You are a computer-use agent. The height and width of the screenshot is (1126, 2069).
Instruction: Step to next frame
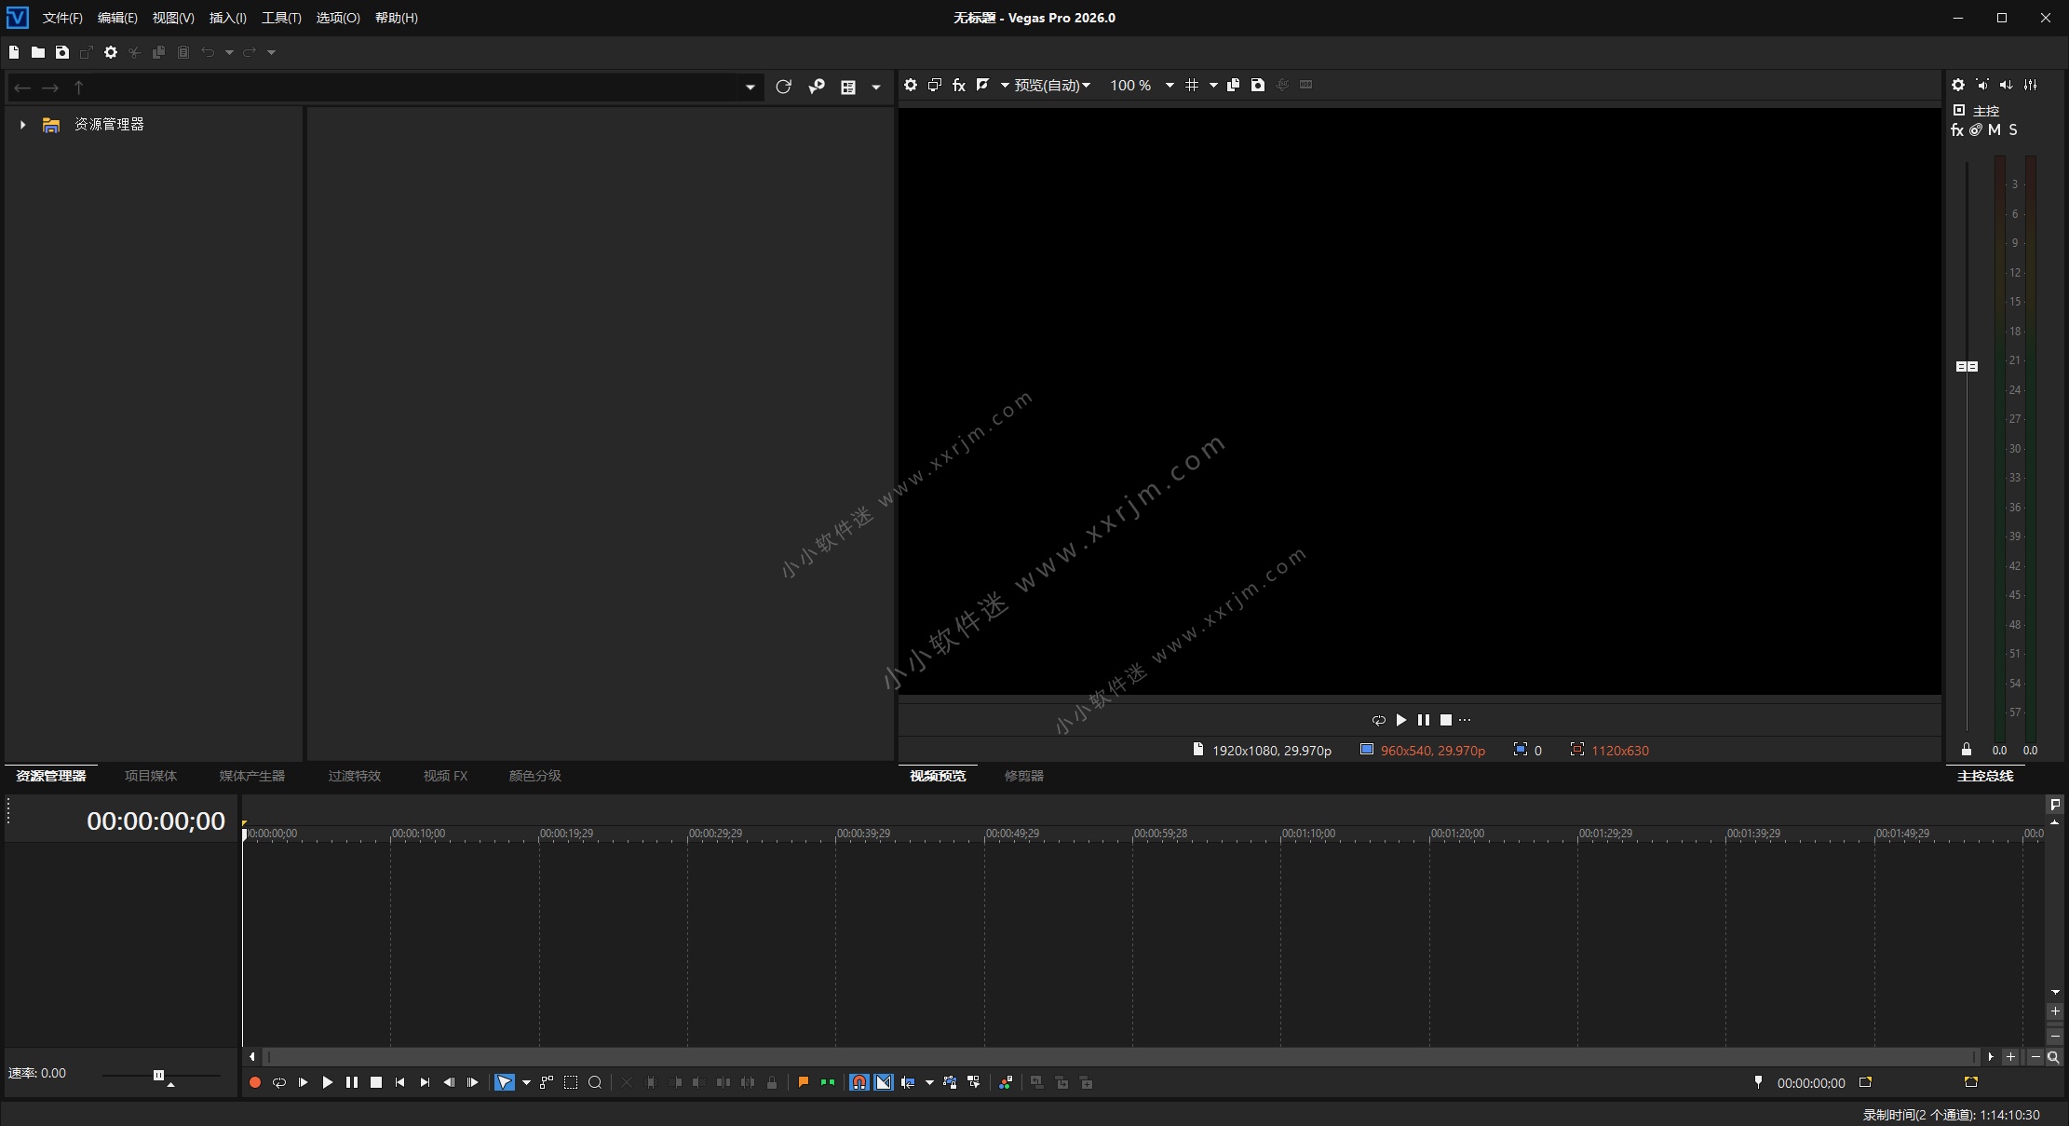pos(473,1082)
